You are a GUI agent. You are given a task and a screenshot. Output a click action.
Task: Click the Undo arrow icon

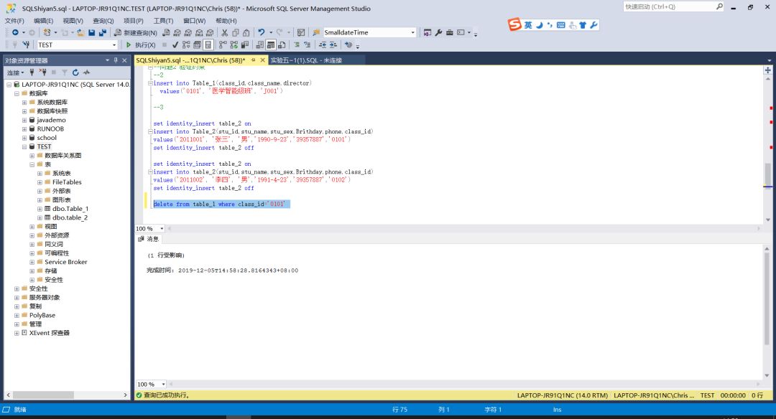click(x=262, y=33)
